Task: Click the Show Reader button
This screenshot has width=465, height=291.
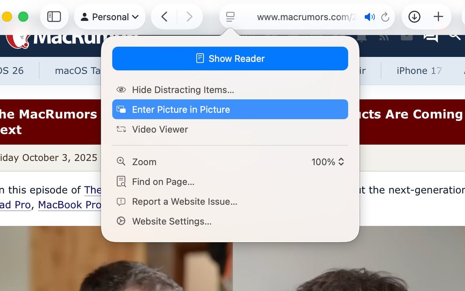Action: pos(230,59)
